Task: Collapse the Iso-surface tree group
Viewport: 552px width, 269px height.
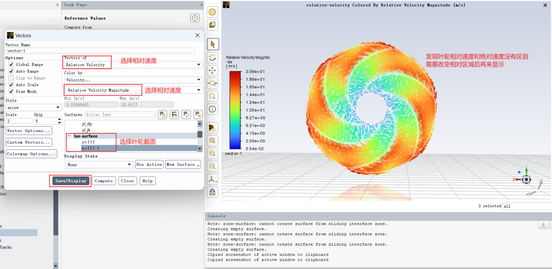Action: tap(69, 136)
